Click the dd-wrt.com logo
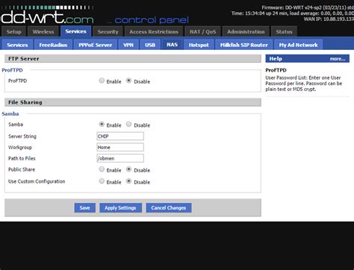The height and width of the screenshot is (270, 354). pos(47,15)
